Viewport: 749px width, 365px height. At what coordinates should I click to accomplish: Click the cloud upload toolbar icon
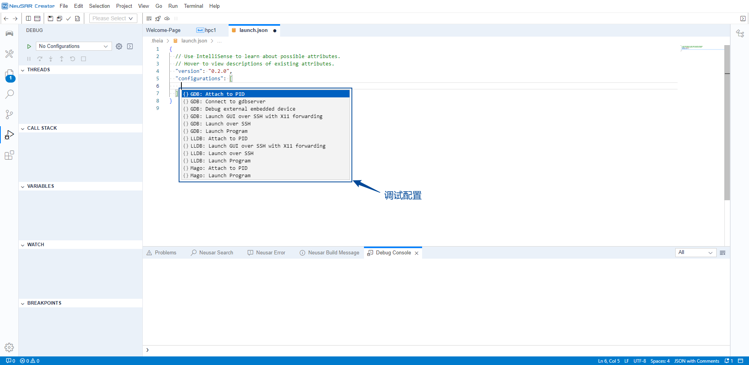[x=167, y=18]
